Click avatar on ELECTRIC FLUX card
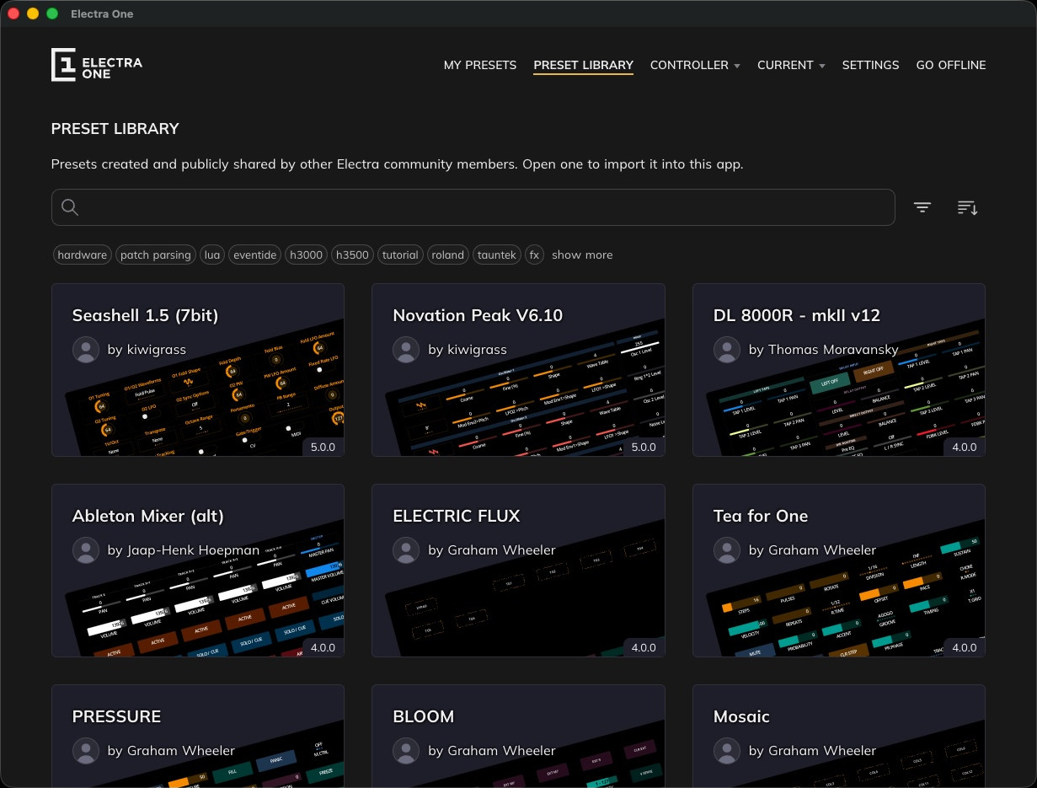The image size is (1037, 788). [407, 550]
